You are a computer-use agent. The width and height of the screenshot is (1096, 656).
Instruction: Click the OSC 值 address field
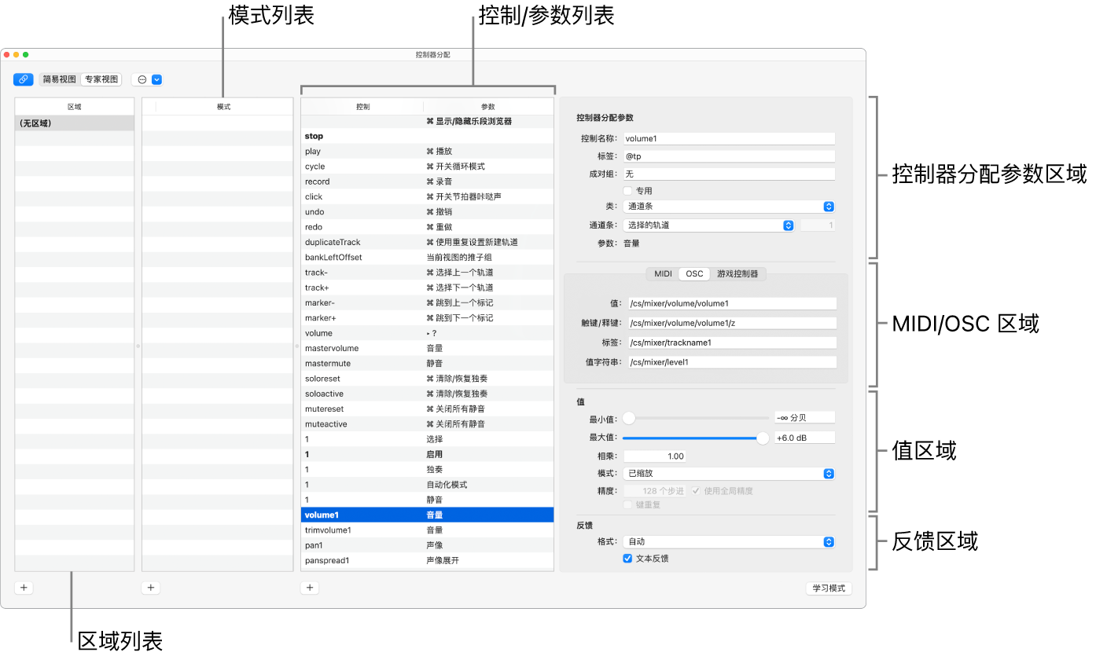pyautogui.click(x=731, y=303)
